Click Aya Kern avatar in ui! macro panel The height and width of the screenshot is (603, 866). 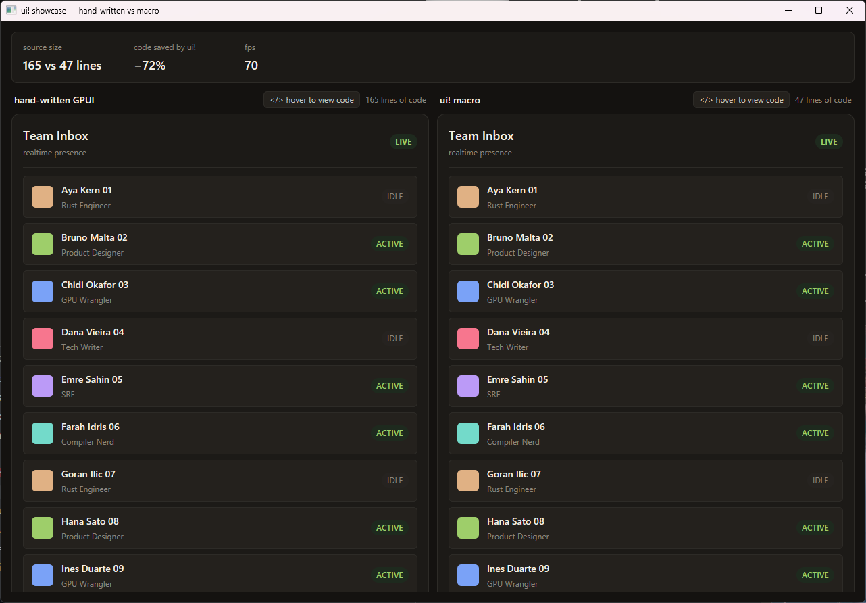click(468, 197)
